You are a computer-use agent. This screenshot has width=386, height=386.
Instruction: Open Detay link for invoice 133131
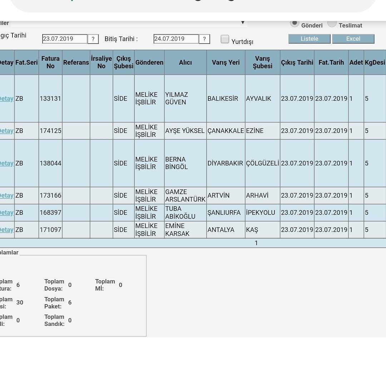7,99
